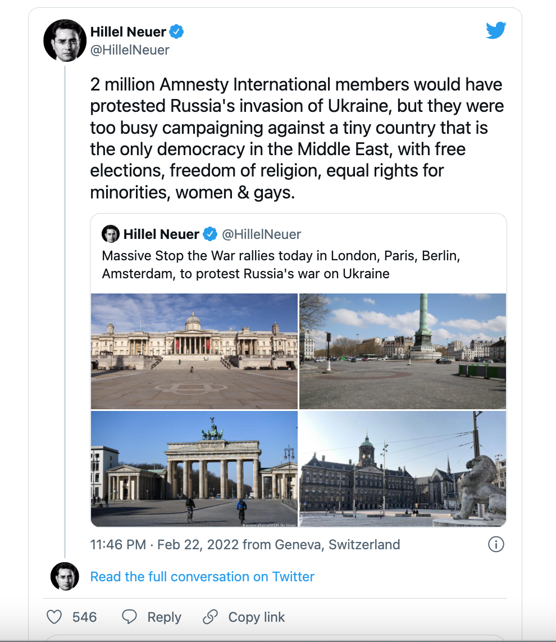Open the Paris Bastille column photo

click(403, 351)
